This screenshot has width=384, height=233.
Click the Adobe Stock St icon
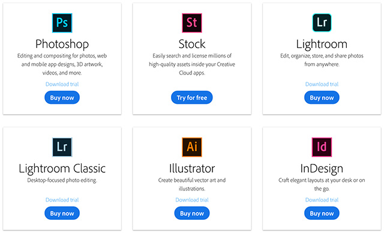(x=192, y=23)
